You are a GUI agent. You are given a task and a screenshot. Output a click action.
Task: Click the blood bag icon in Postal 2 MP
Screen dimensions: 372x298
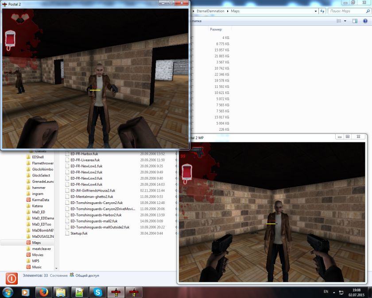tap(187, 174)
